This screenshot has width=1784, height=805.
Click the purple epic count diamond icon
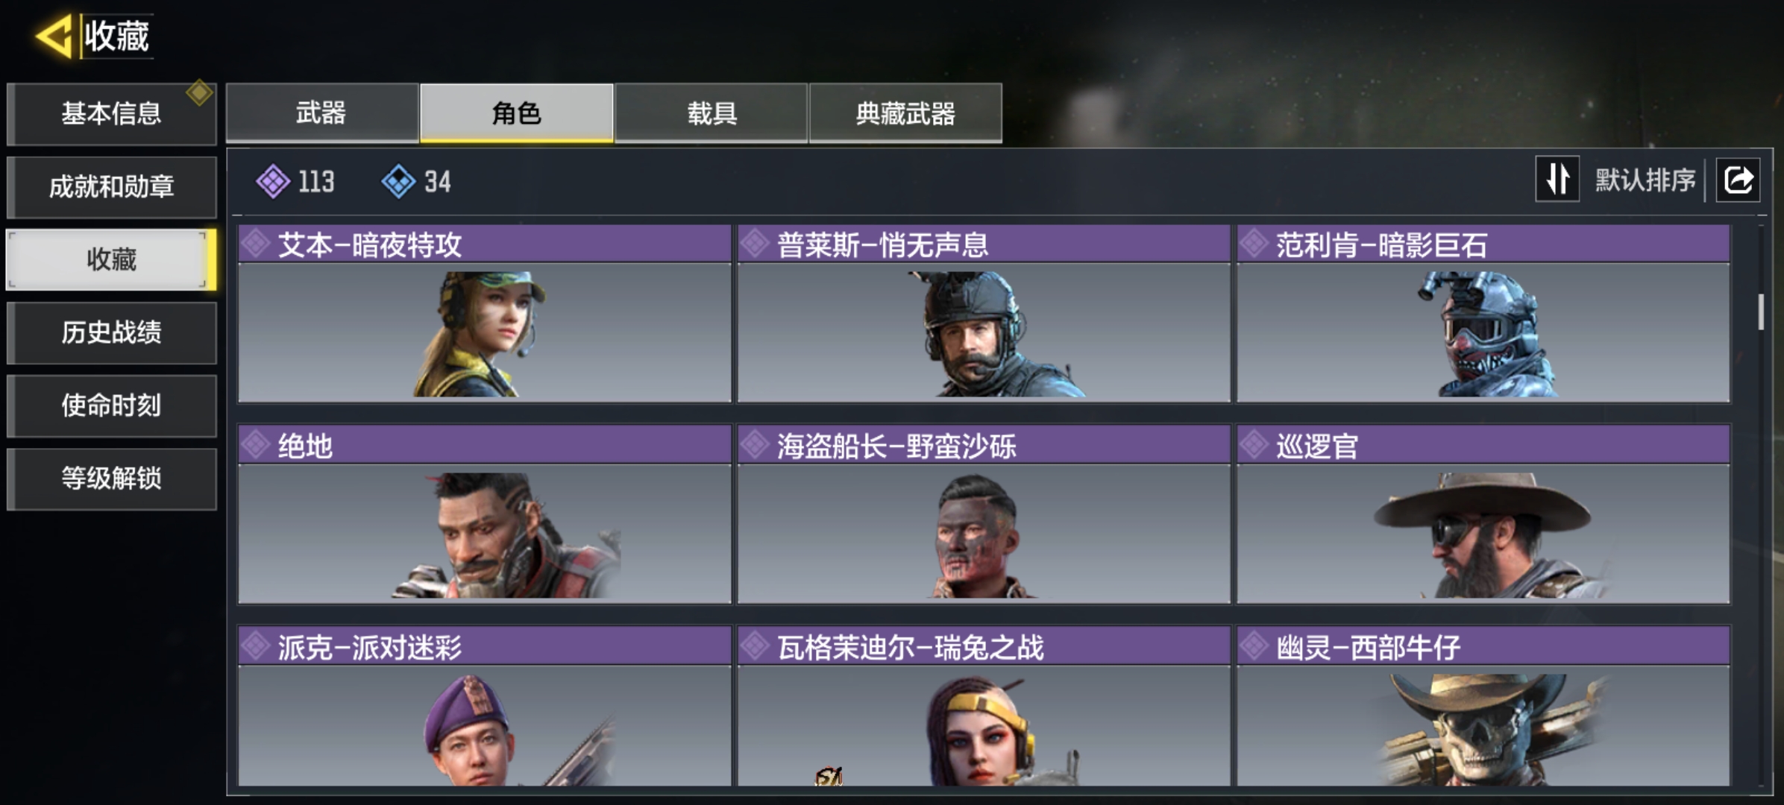273,181
